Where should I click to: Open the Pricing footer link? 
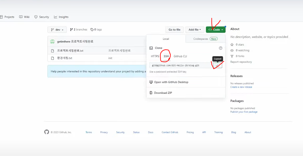pos(190,132)
